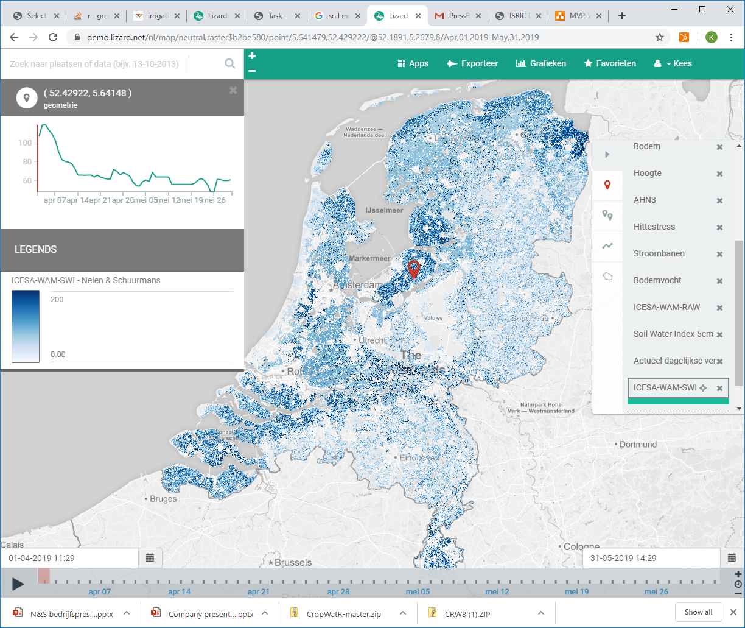The height and width of the screenshot is (628, 745).
Task: Remove the Hittestress layer
Action: click(x=719, y=227)
